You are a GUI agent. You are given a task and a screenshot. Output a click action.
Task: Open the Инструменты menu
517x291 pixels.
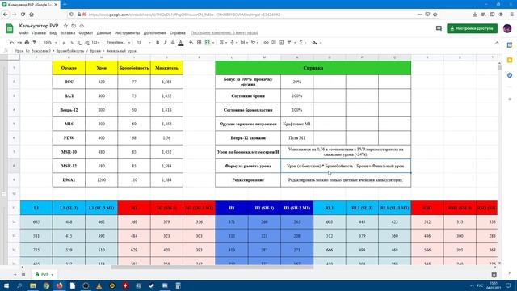coord(128,33)
